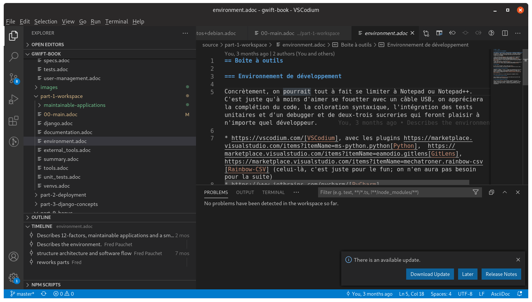Maximize the bottom panel with chevron

click(x=504, y=192)
